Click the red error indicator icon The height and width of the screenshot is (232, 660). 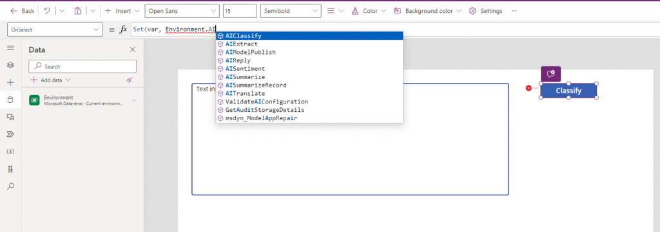[529, 88]
